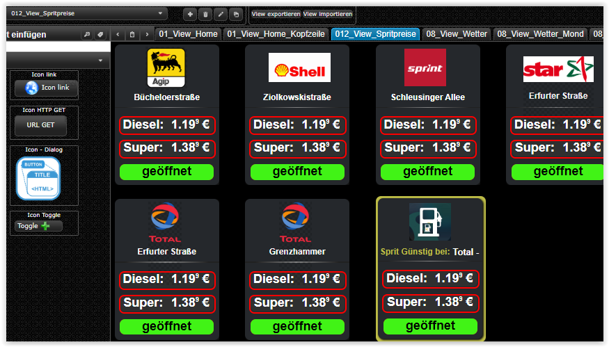Click the clear filter eraser icon

point(100,35)
